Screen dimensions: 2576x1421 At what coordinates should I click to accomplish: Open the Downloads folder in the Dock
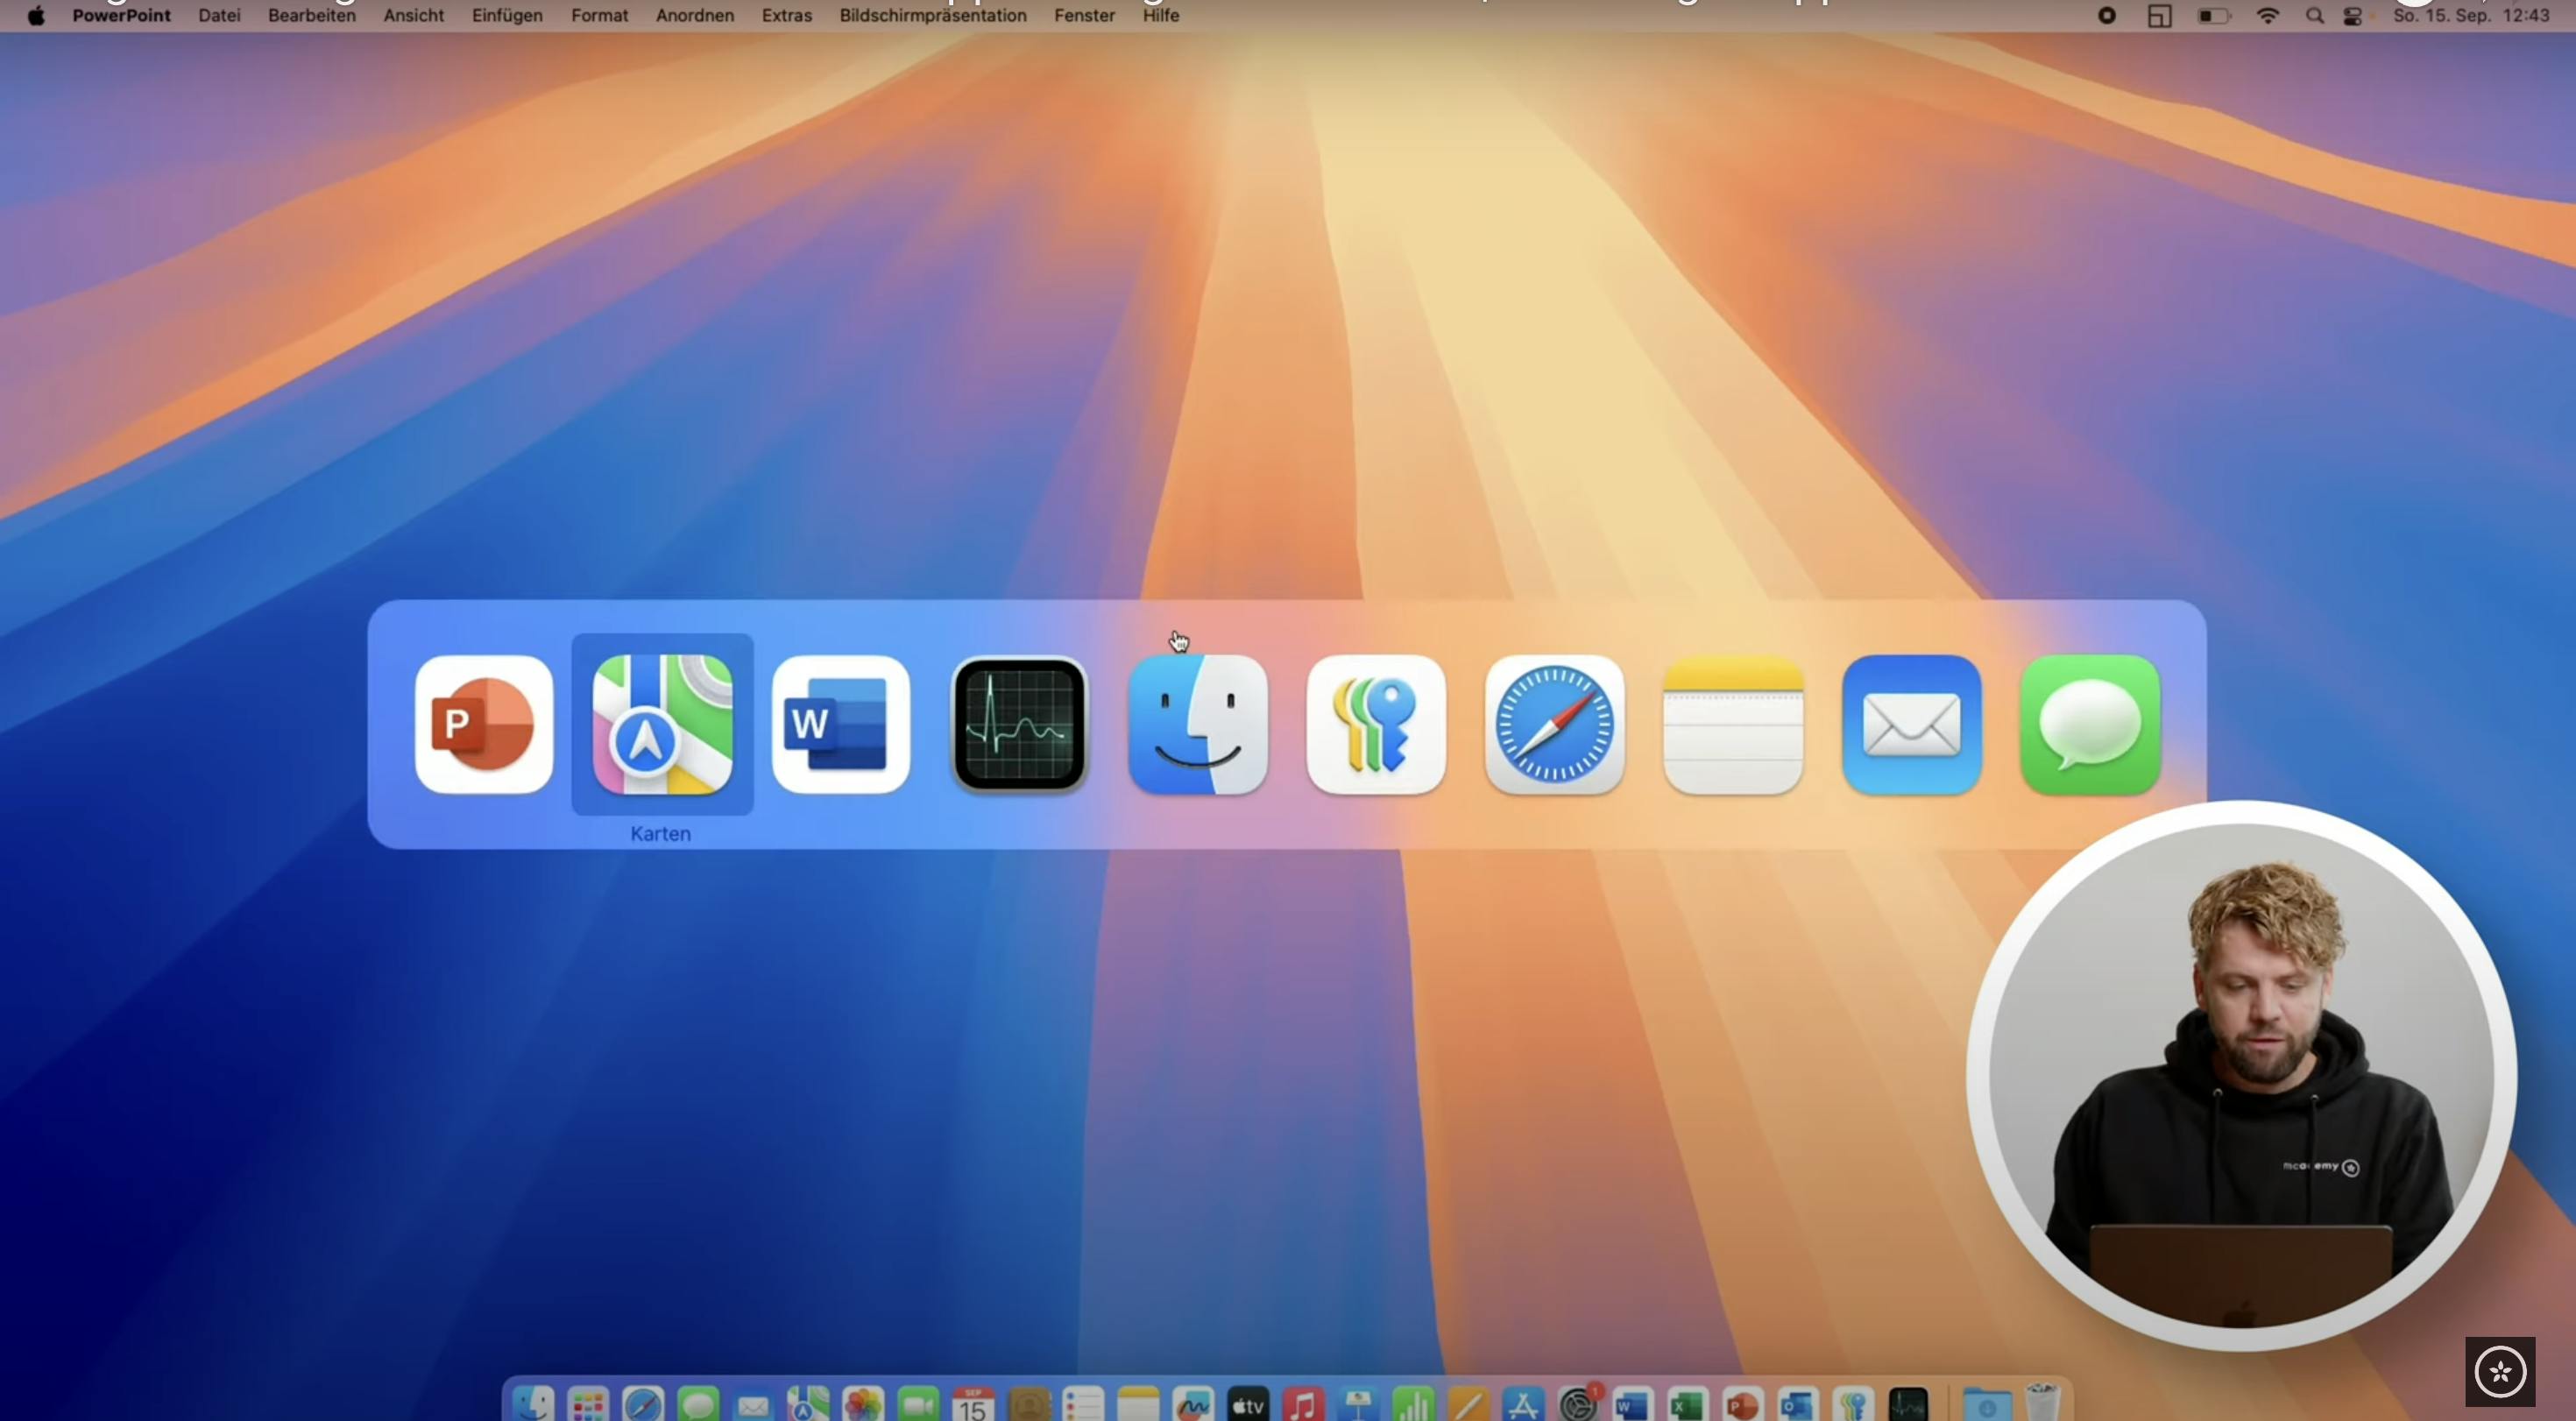[x=1987, y=1403]
